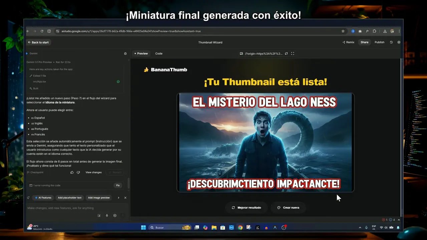The height and width of the screenshot is (240, 427).
Task: Give thumbs down to Gemini response
Action: 78,172
